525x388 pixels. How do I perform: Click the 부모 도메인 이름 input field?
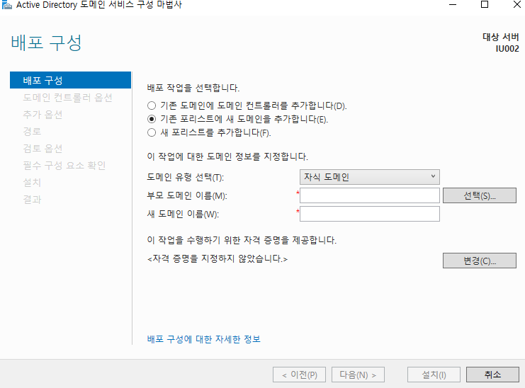pos(370,195)
